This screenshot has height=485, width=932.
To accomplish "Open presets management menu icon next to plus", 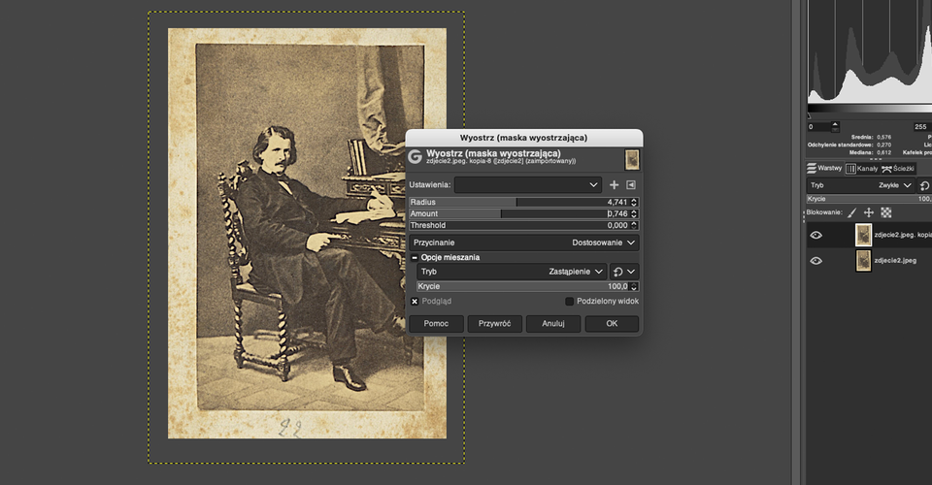I will pos(631,184).
